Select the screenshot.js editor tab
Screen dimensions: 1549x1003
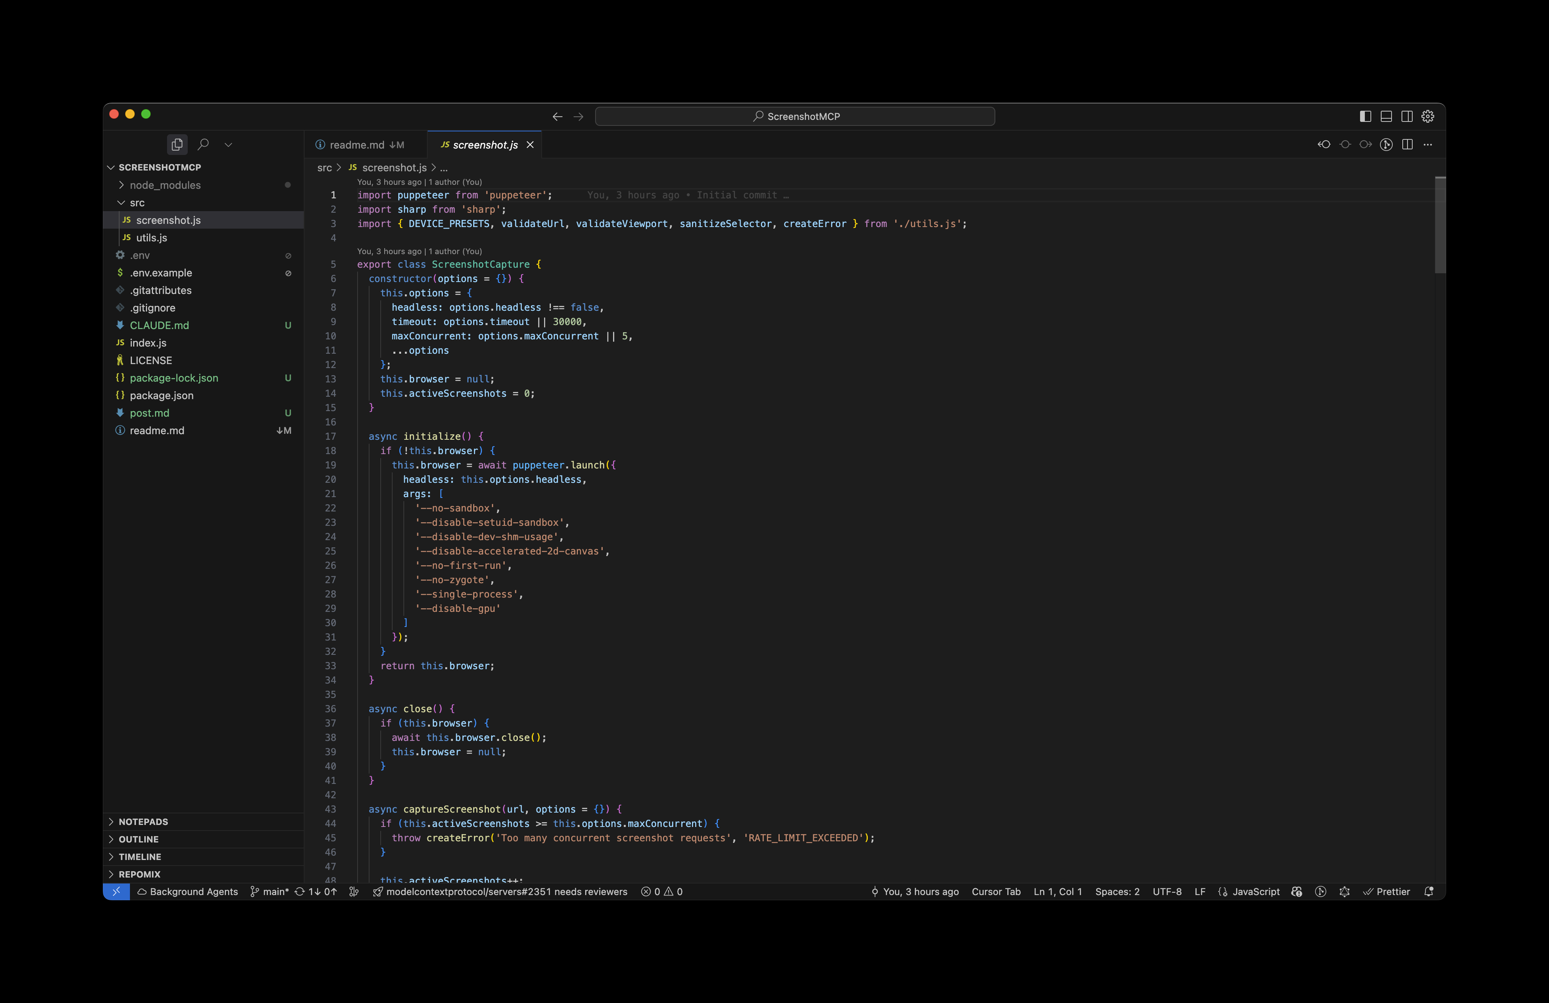pyautogui.click(x=485, y=145)
